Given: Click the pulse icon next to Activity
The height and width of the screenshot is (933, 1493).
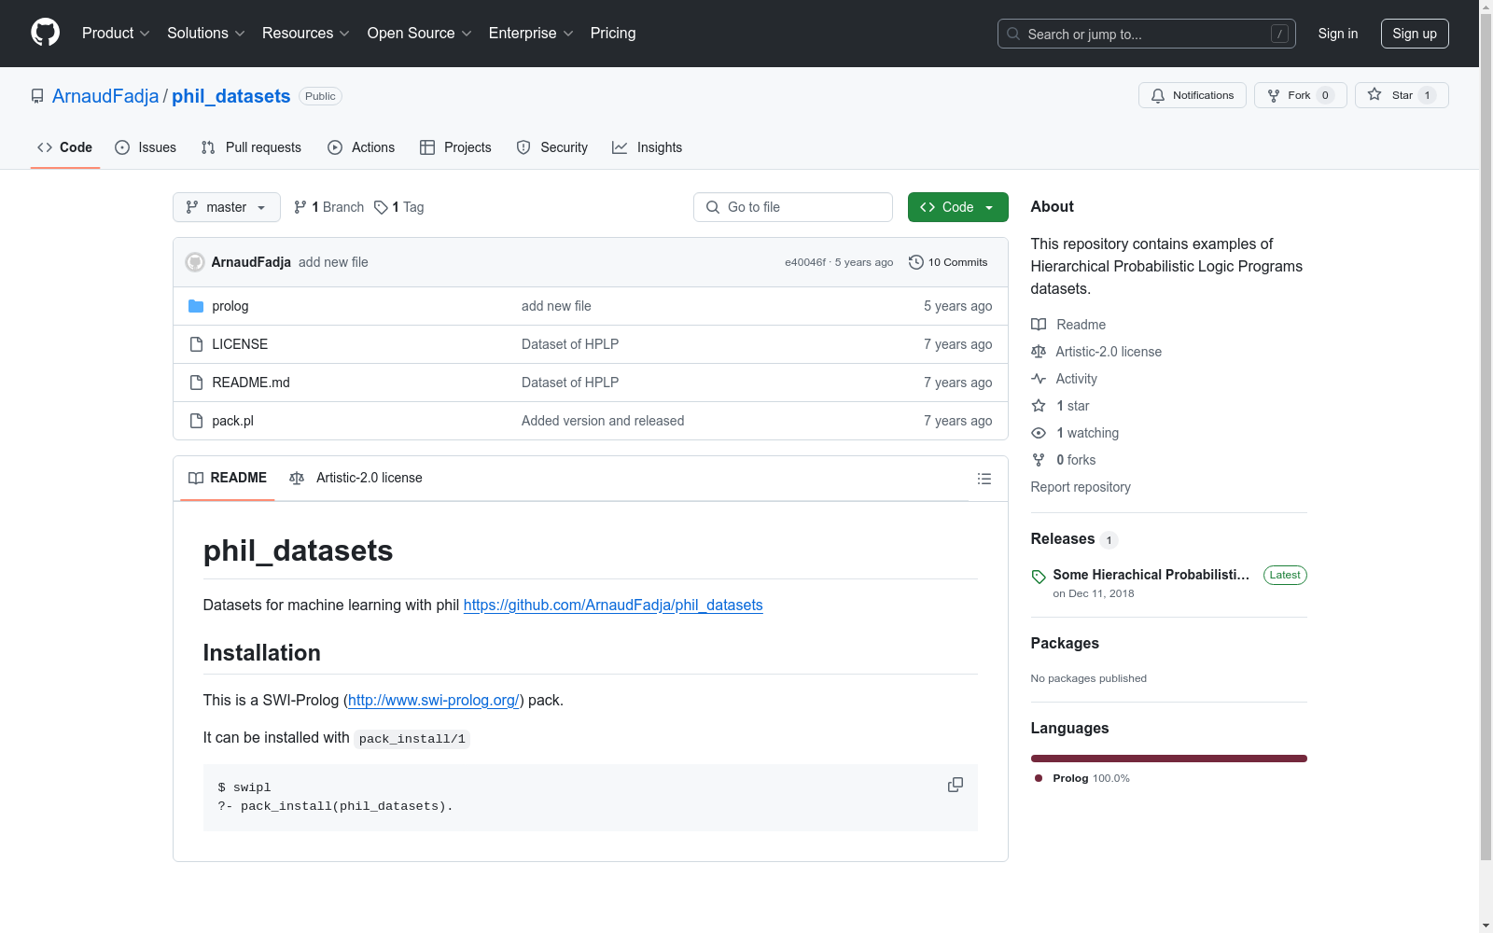Looking at the screenshot, I should (x=1039, y=379).
